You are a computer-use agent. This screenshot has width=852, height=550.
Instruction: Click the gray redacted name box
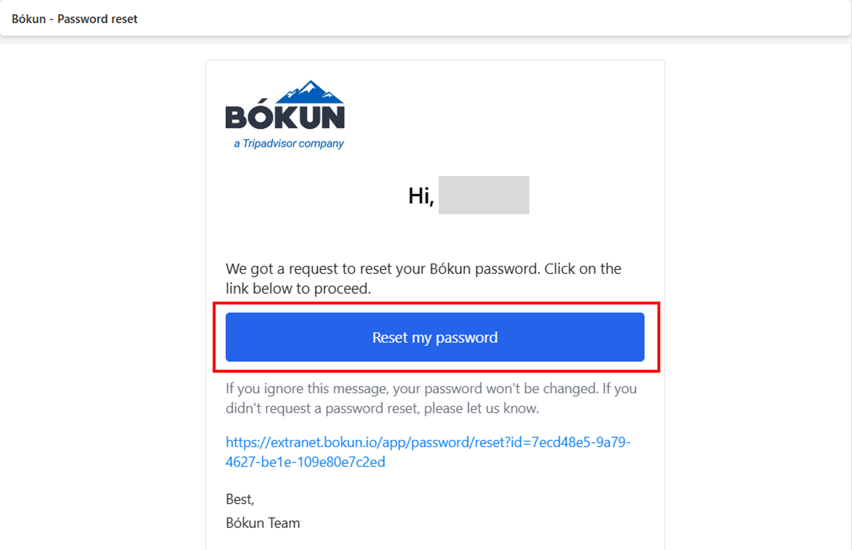(x=484, y=195)
